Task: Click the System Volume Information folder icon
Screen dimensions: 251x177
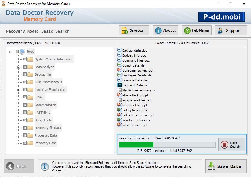Action: coord(30,59)
